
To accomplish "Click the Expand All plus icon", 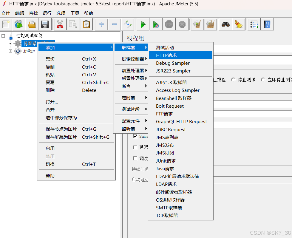I will (101, 24).
